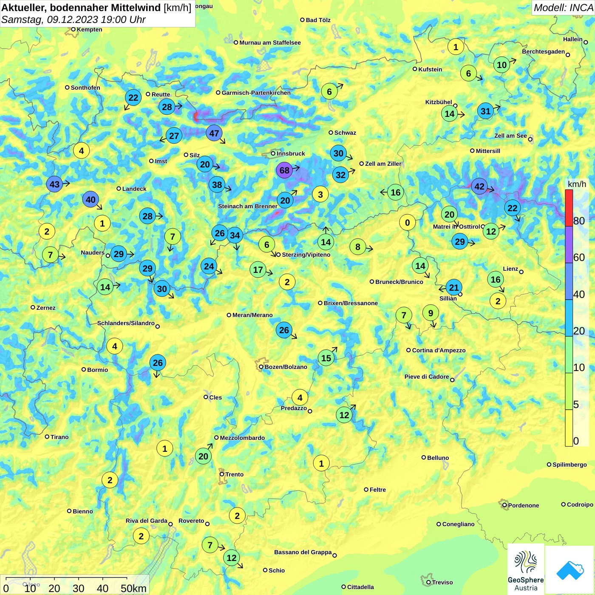Select the 10 km/h marker near Berchtesgaden

click(502, 65)
